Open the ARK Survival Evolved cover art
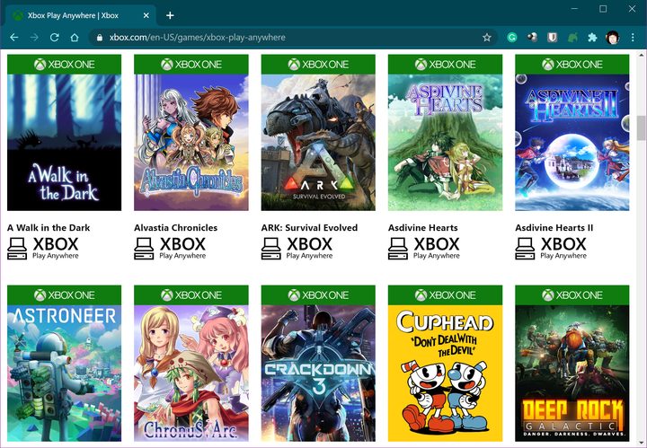Viewport: 647px width, 448px height. point(318,143)
